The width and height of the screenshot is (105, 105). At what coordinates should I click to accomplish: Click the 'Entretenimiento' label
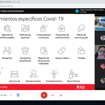54,81
